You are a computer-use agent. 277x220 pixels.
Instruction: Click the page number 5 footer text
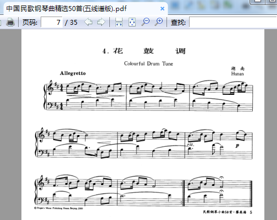pos(251,212)
